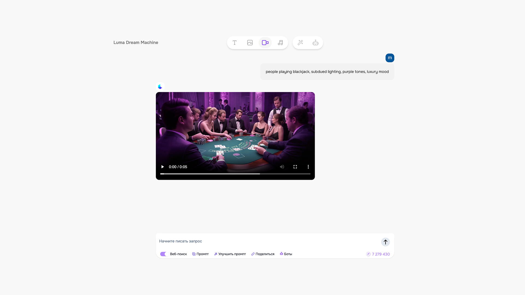Open the video's more options menu
525x295 pixels.
(308, 167)
